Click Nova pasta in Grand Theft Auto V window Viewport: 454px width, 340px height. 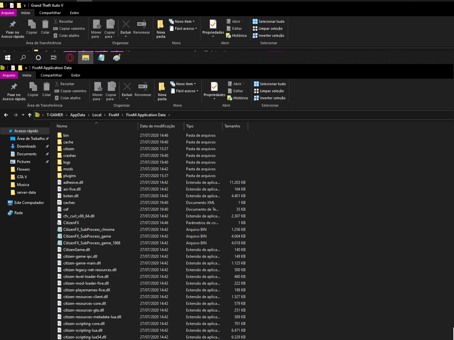coord(161,29)
